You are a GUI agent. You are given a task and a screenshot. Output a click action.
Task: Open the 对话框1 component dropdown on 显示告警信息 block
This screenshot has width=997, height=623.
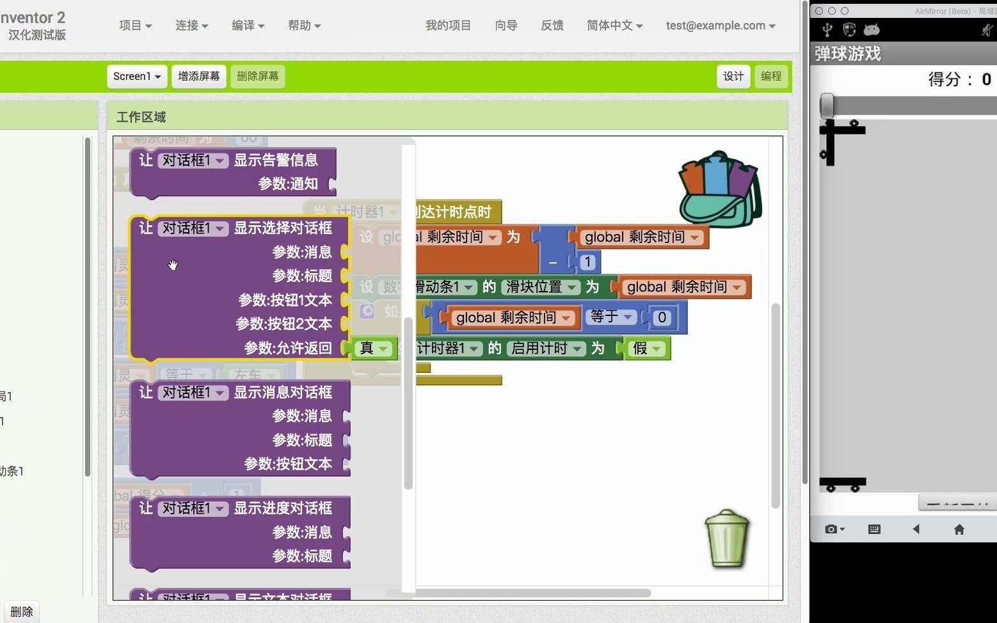[193, 160]
